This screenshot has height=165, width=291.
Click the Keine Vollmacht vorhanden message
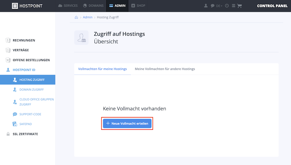tap(134, 109)
